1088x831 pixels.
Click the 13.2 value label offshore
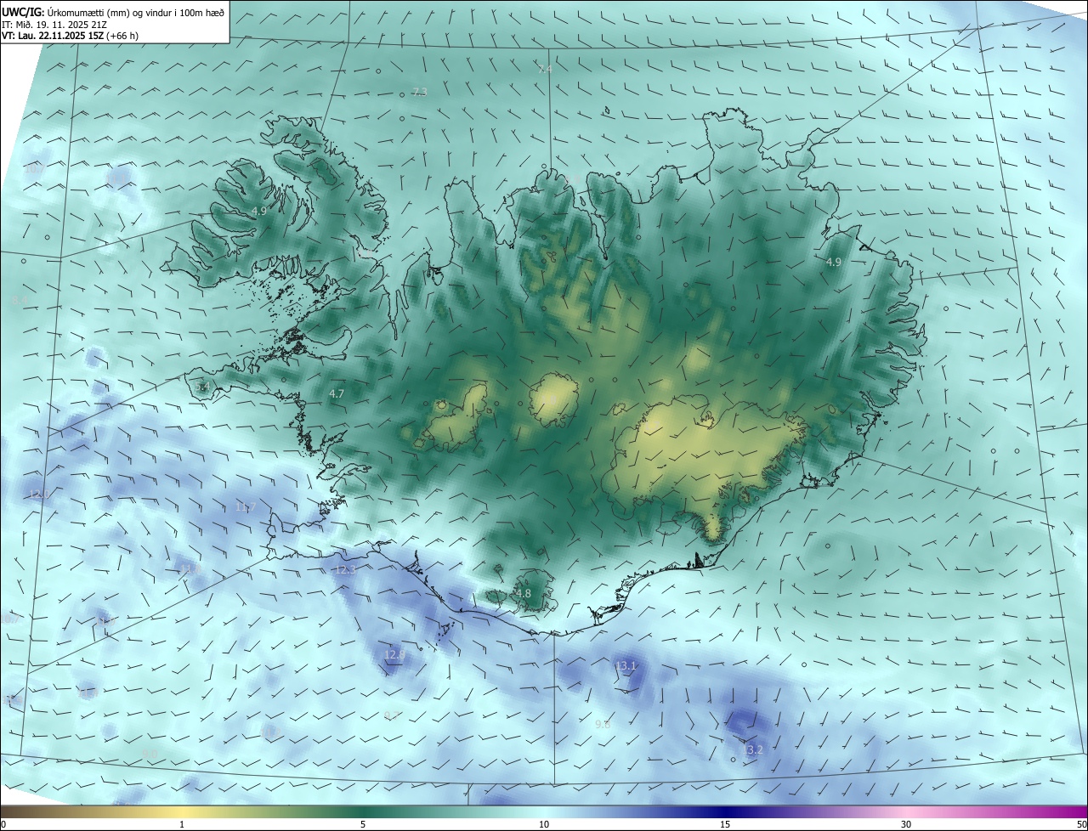752,749
